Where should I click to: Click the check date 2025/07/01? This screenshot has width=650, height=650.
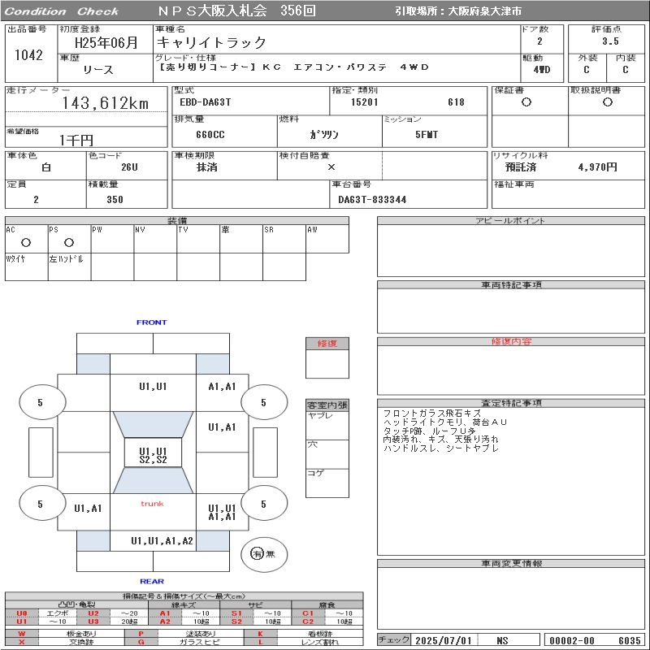pyautogui.click(x=443, y=640)
